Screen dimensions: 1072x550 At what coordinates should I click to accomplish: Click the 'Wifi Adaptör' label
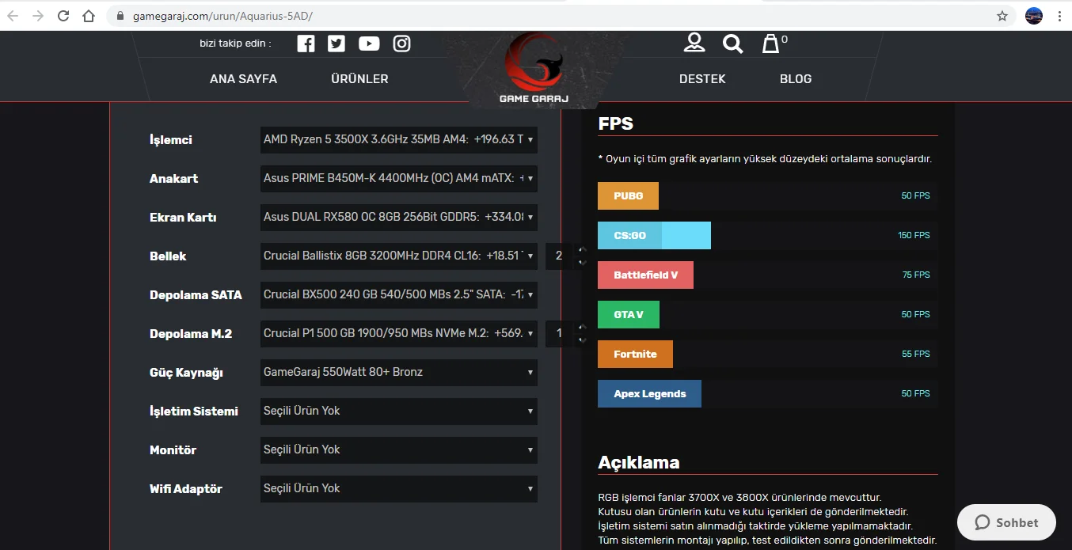186,488
